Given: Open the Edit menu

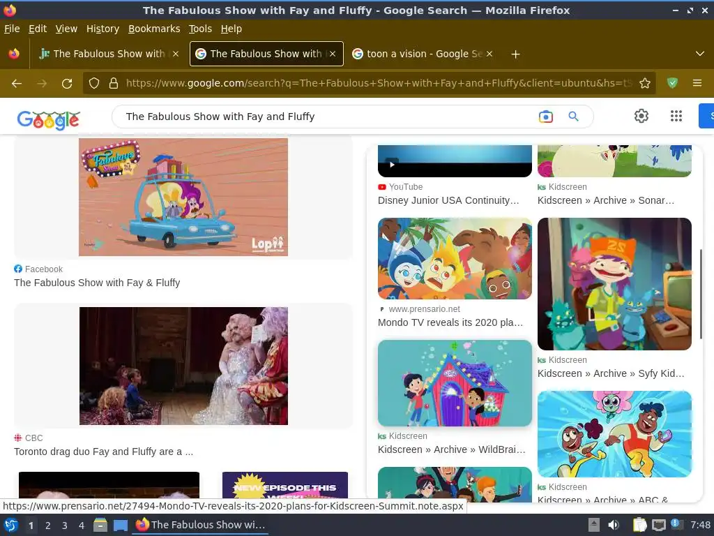Looking at the screenshot, I should click(38, 29).
